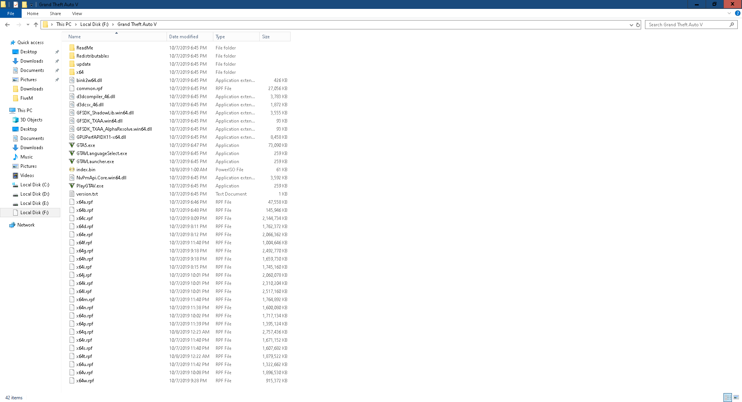Screen dimensions: 742x402
Task: Select the x64a.rpf file
Action: [85, 202]
